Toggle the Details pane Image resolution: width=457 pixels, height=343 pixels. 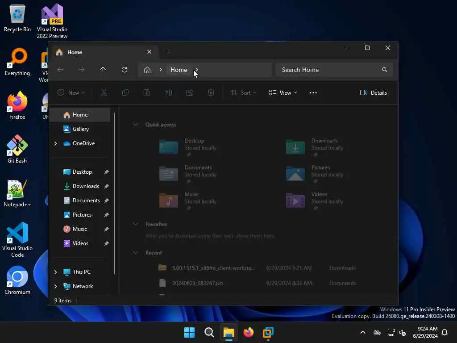coord(374,93)
